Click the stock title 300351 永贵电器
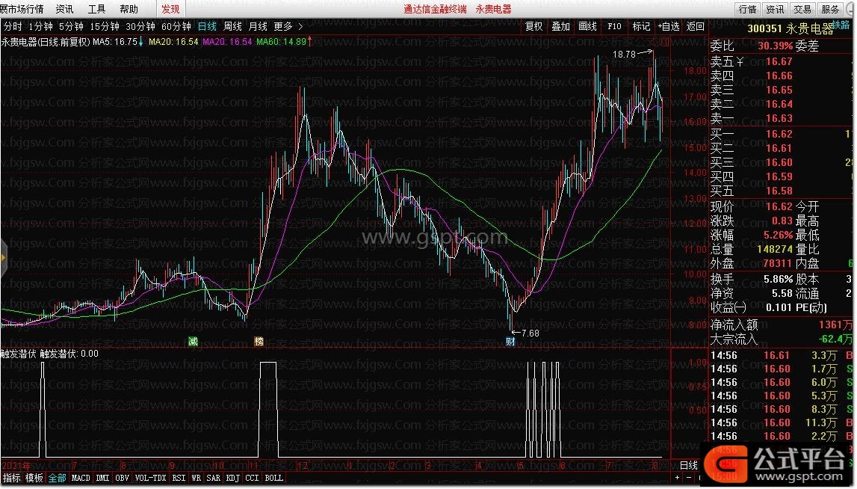This screenshot has width=857, height=489. click(790, 28)
